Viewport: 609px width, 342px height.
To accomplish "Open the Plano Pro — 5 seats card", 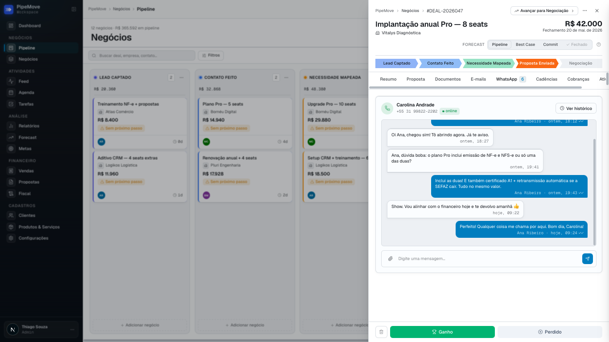I will pos(245,122).
